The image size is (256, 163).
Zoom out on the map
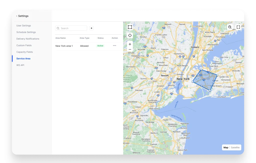[x=130, y=49]
